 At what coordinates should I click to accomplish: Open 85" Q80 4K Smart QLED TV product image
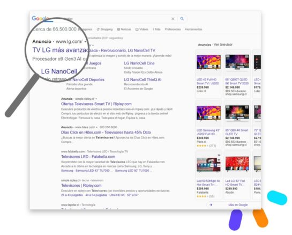click(x=237, y=113)
